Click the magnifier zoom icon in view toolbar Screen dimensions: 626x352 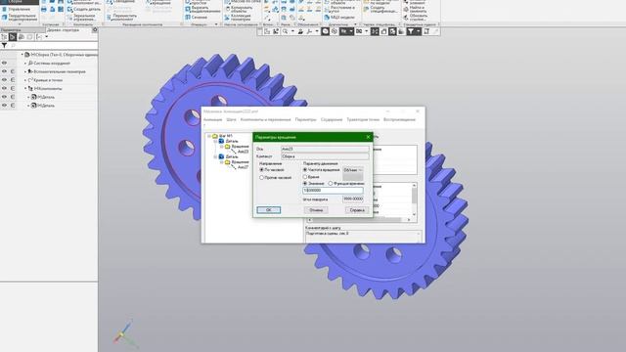point(285,31)
